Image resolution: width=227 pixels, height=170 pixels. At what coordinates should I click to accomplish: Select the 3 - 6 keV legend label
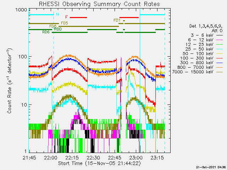(202, 35)
